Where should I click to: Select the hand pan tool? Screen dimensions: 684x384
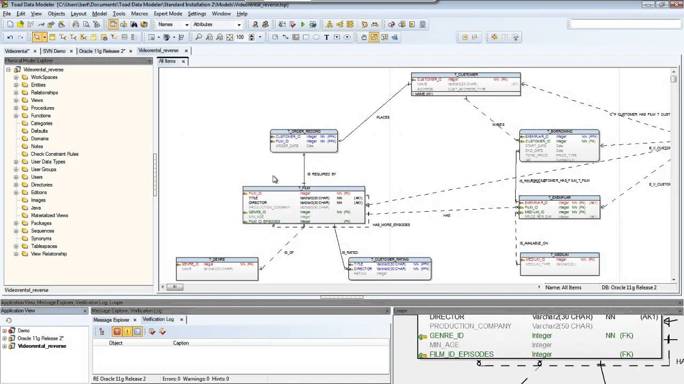tap(364, 37)
